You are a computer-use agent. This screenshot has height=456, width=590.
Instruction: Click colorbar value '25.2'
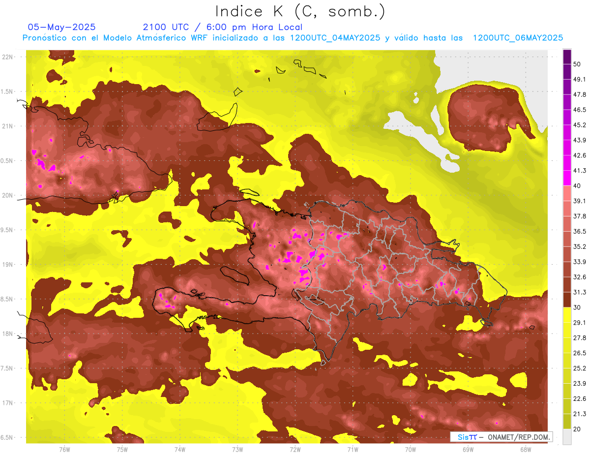click(x=580, y=368)
